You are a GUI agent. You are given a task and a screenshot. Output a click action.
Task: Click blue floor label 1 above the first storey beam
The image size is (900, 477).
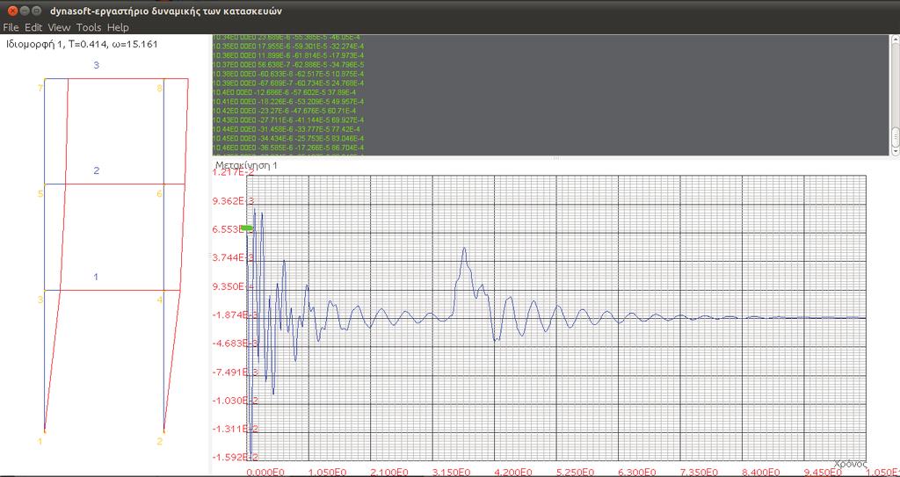pos(96,277)
